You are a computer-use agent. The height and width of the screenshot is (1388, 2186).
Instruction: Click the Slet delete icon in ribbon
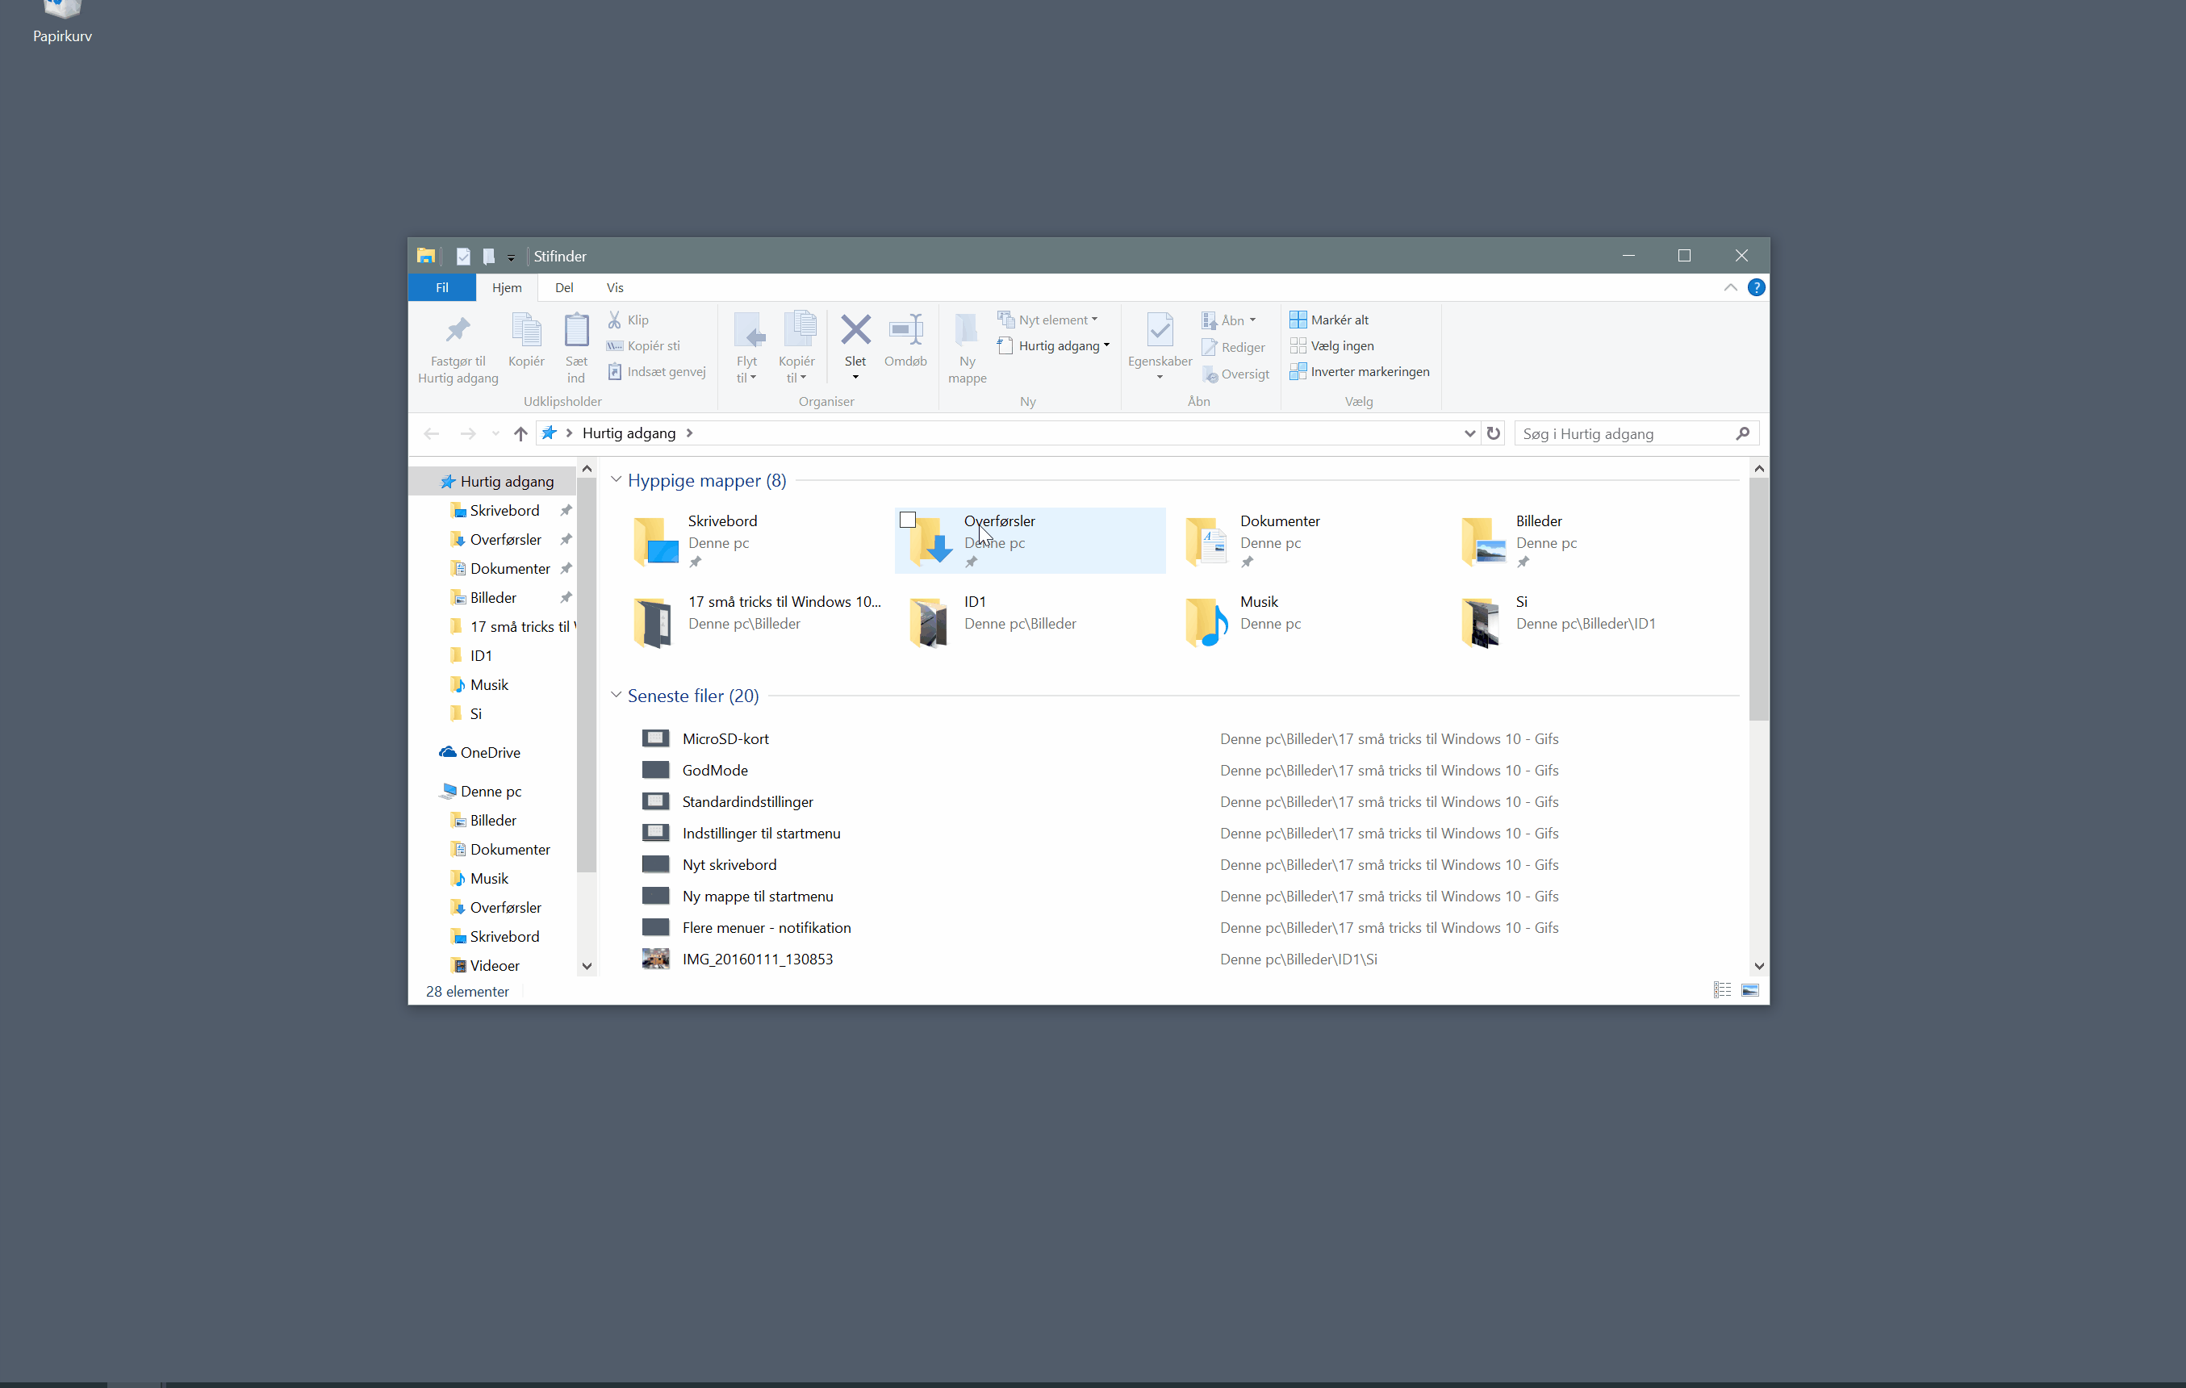click(855, 330)
